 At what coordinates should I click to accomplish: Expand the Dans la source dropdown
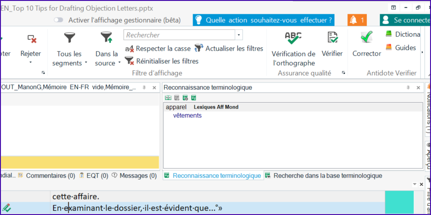click(119, 63)
